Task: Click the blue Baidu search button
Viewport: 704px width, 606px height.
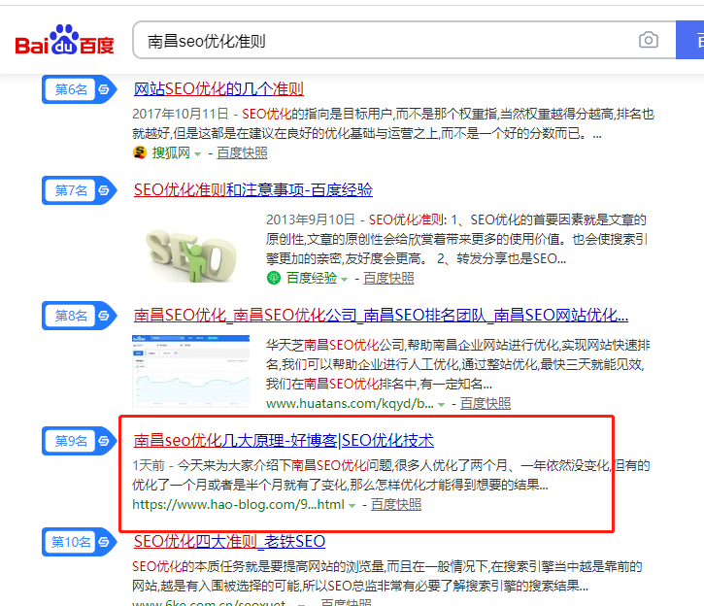Action: click(690, 40)
